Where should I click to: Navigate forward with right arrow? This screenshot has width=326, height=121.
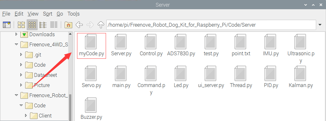(x=90, y=25)
